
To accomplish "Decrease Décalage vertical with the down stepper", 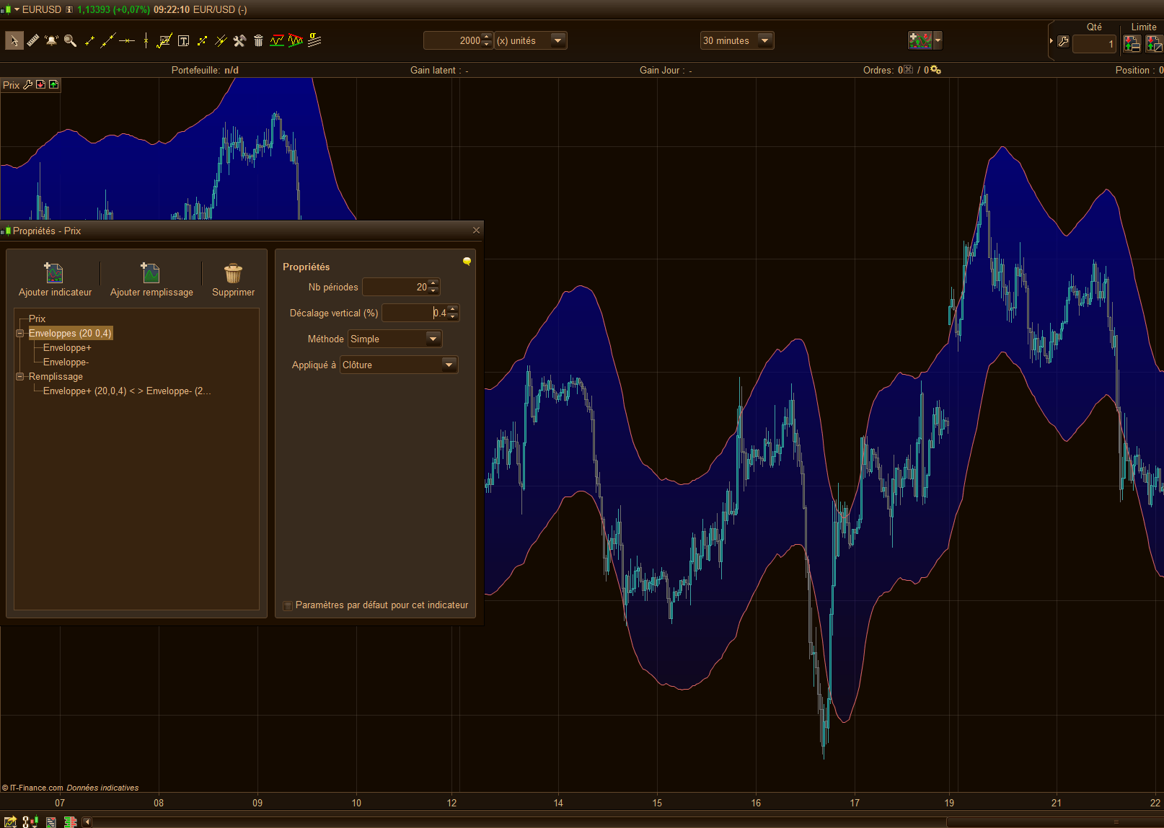I will tap(453, 317).
